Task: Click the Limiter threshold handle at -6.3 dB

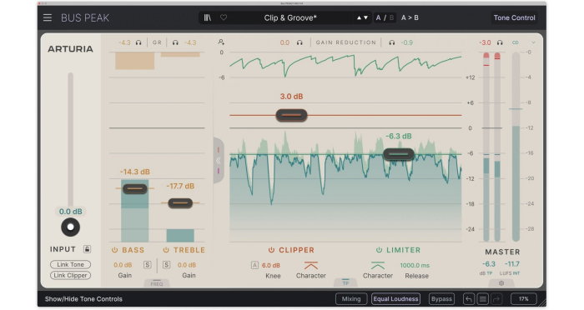Action: click(x=399, y=154)
